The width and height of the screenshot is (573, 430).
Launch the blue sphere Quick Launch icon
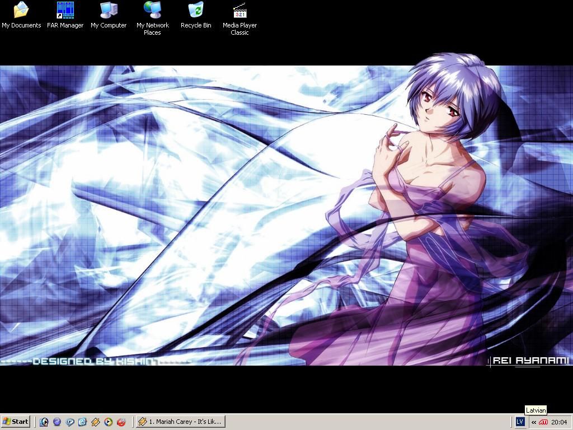click(57, 422)
